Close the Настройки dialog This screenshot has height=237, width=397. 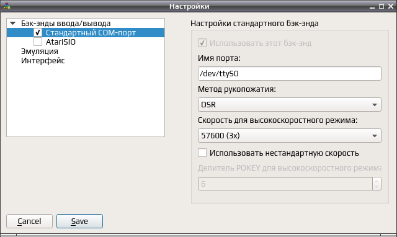(391, 6)
